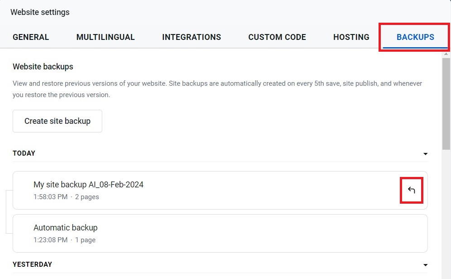This screenshot has width=451, height=279.
Task: Click the BACKUPS tab
Action: click(415, 37)
